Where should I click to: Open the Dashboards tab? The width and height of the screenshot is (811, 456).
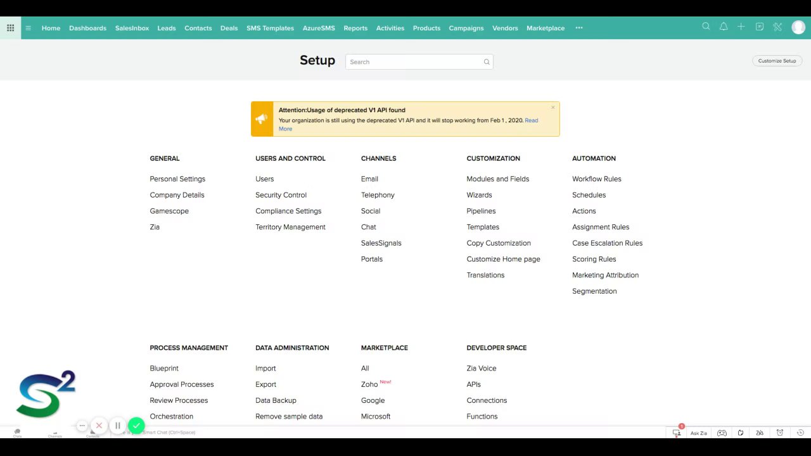coord(87,28)
